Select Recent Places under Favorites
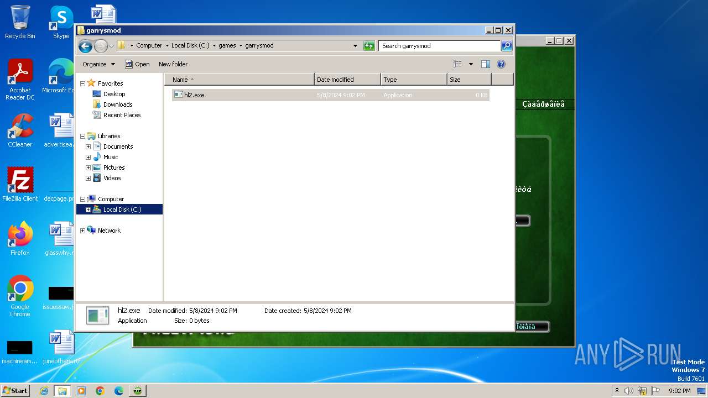 [122, 115]
